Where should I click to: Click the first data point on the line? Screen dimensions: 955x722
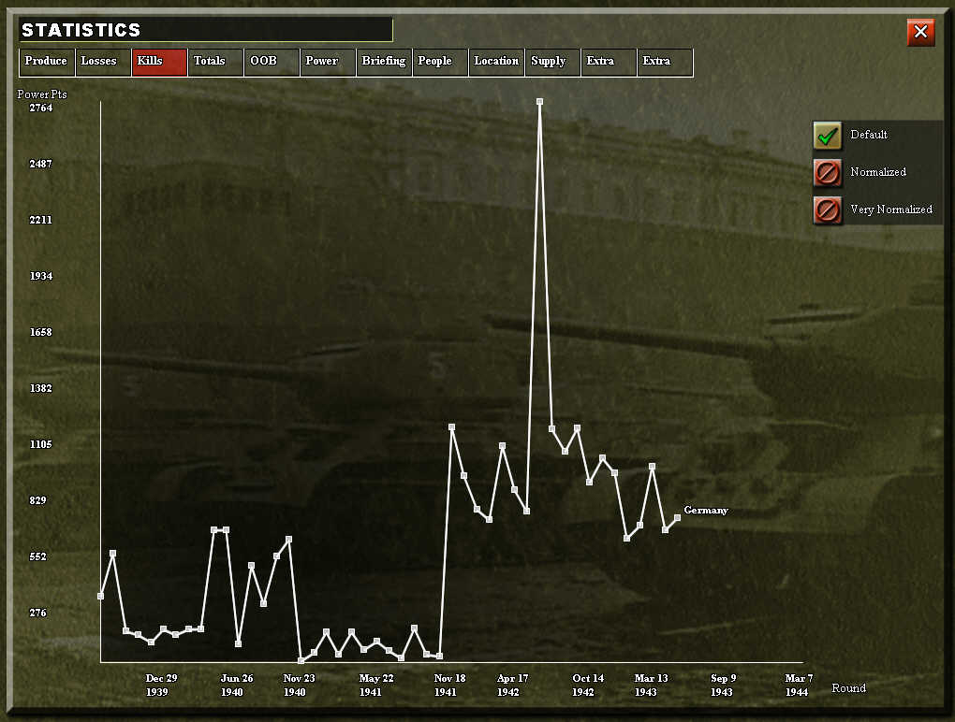pyautogui.click(x=100, y=596)
